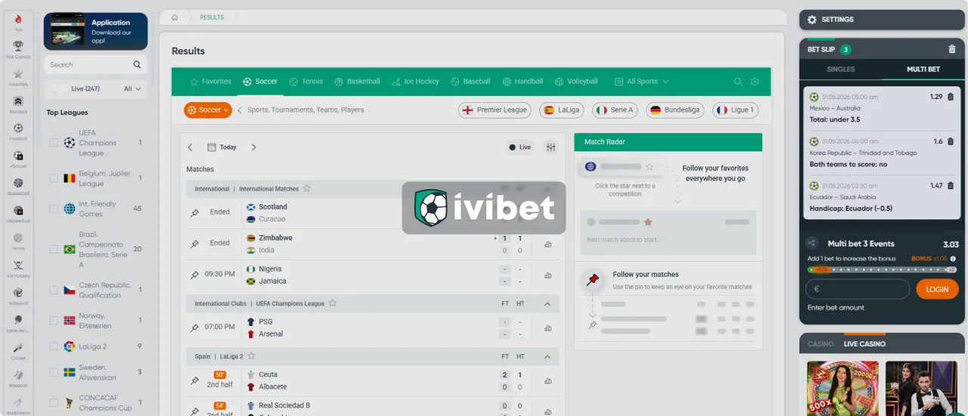Image resolution: width=968 pixels, height=416 pixels.
Task: Go to home via breadcrumb house icon
Action: tap(175, 17)
